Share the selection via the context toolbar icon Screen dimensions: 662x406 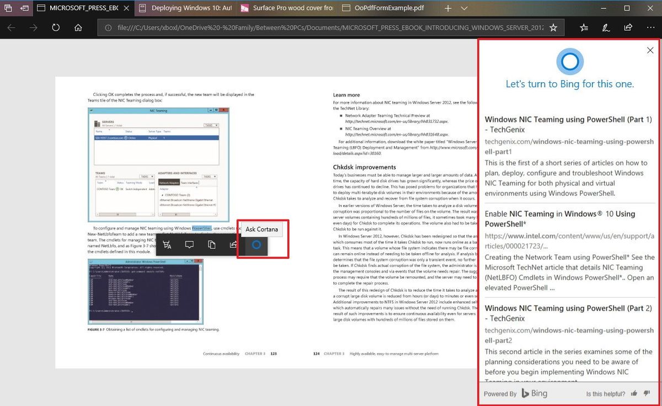coord(234,244)
